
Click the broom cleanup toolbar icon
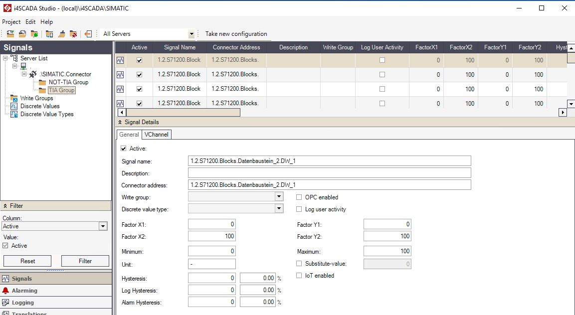(62, 34)
